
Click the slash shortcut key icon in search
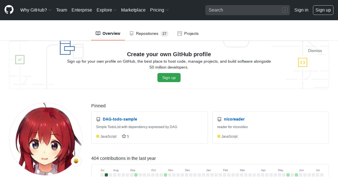coord(285,10)
